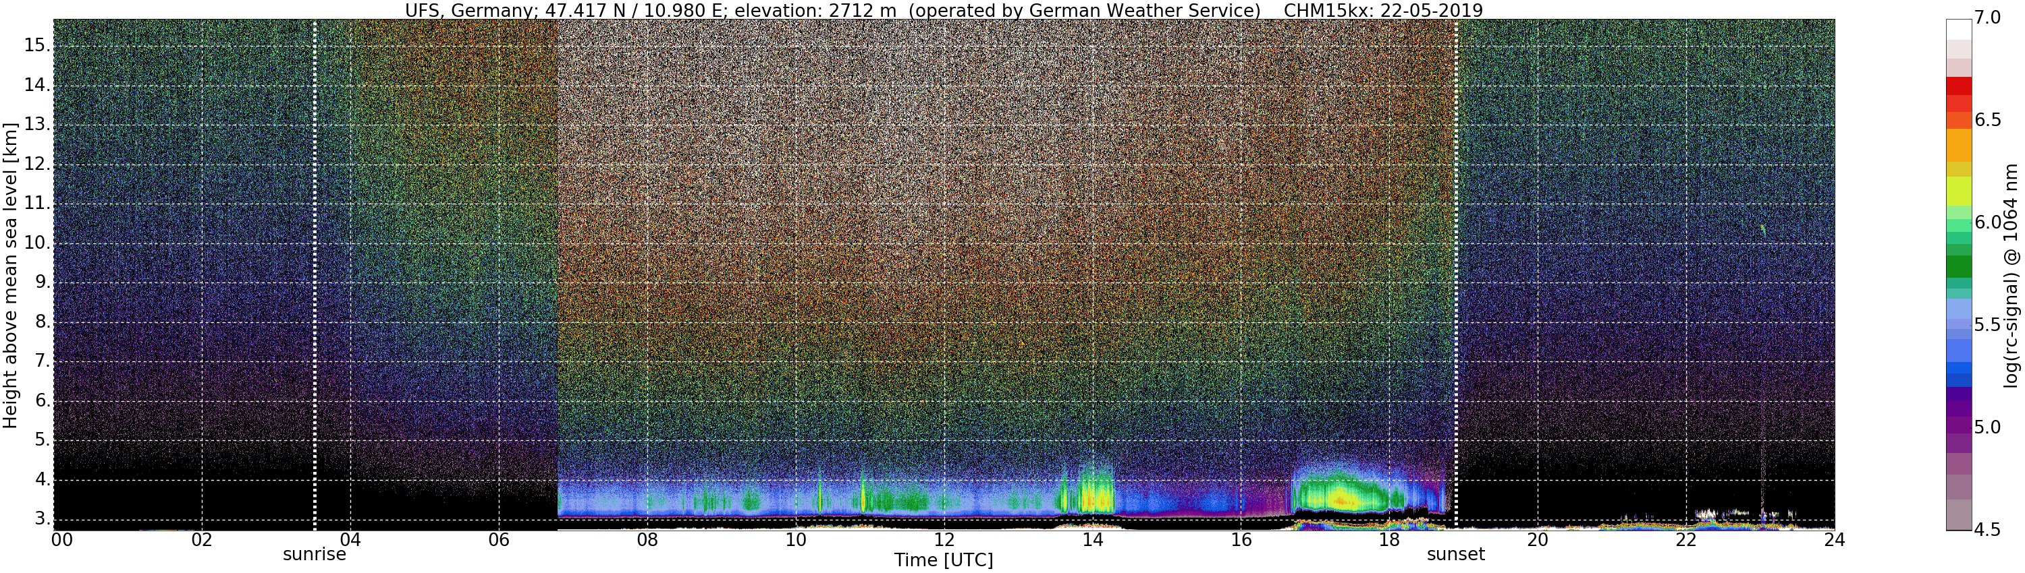2025x573 pixels.
Task: Click the yellow band of the colorbar
Action: (x=1959, y=190)
